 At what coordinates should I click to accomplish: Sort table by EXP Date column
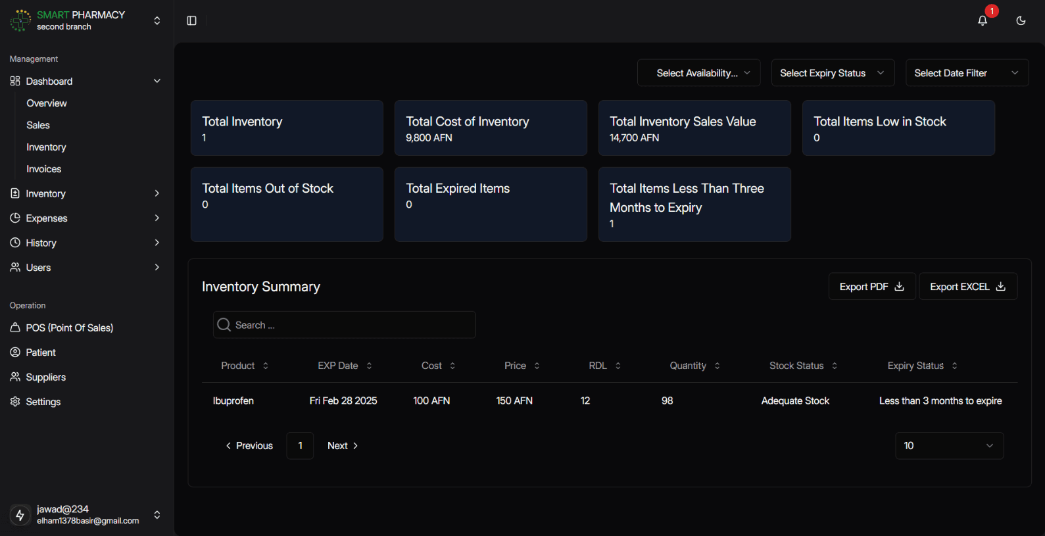tap(344, 366)
